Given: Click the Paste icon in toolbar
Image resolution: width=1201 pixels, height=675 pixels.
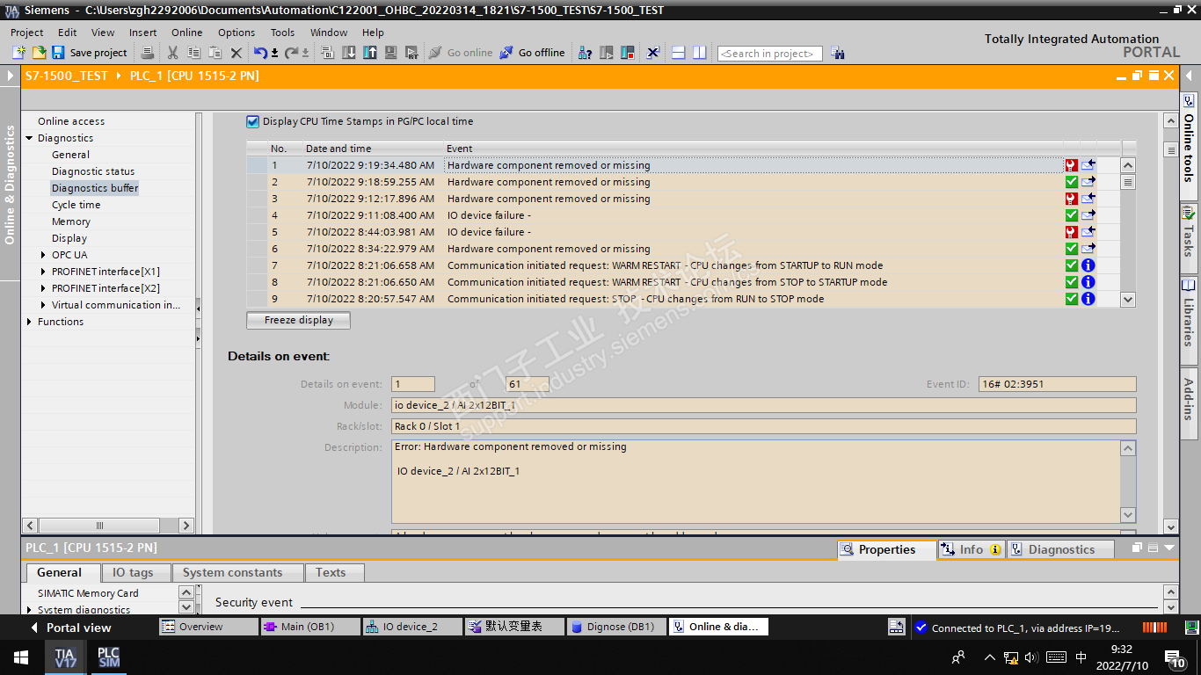Looking at the screenshot, I should point(215,53).
